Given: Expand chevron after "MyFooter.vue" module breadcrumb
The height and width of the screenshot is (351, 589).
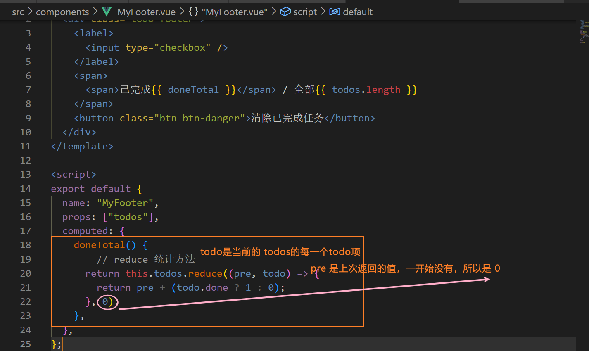Looking at the screenshot, I should point(274,12).
